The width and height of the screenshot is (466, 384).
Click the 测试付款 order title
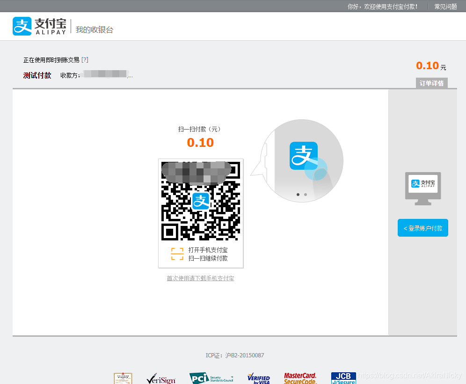tap(37, 75)
